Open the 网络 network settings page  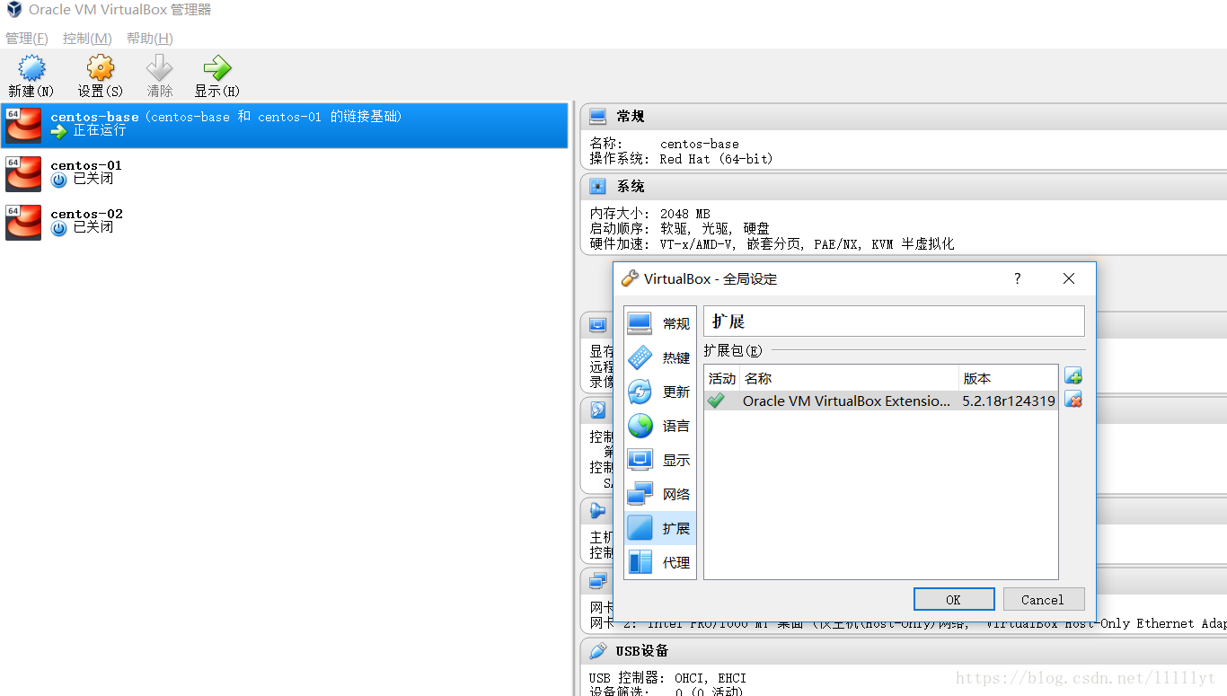pyautogui.click(x=660, y=494)
